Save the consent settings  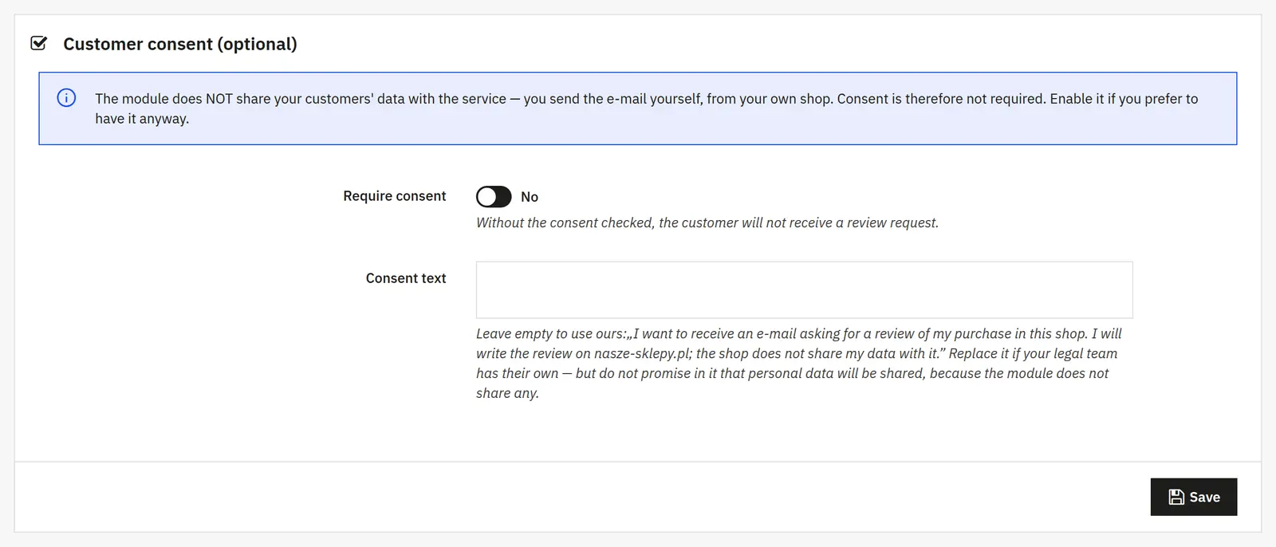click(1194, 497)
